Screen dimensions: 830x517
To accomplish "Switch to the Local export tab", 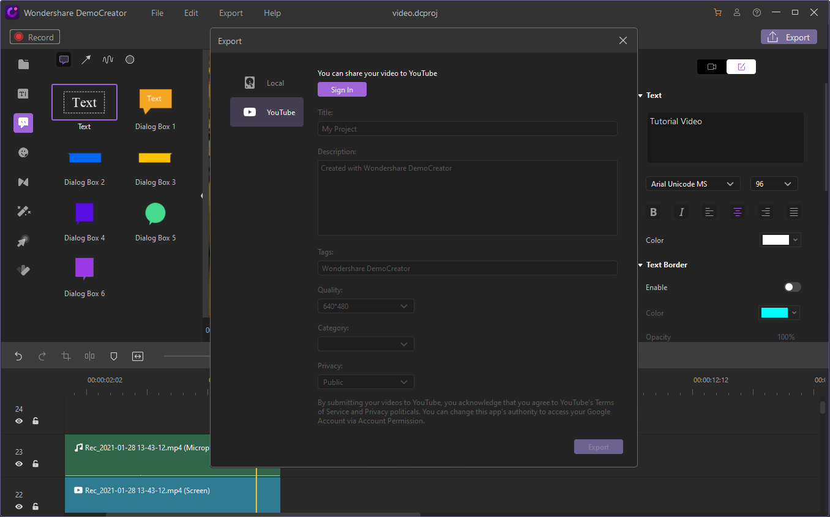I will [x=267, y=83].
